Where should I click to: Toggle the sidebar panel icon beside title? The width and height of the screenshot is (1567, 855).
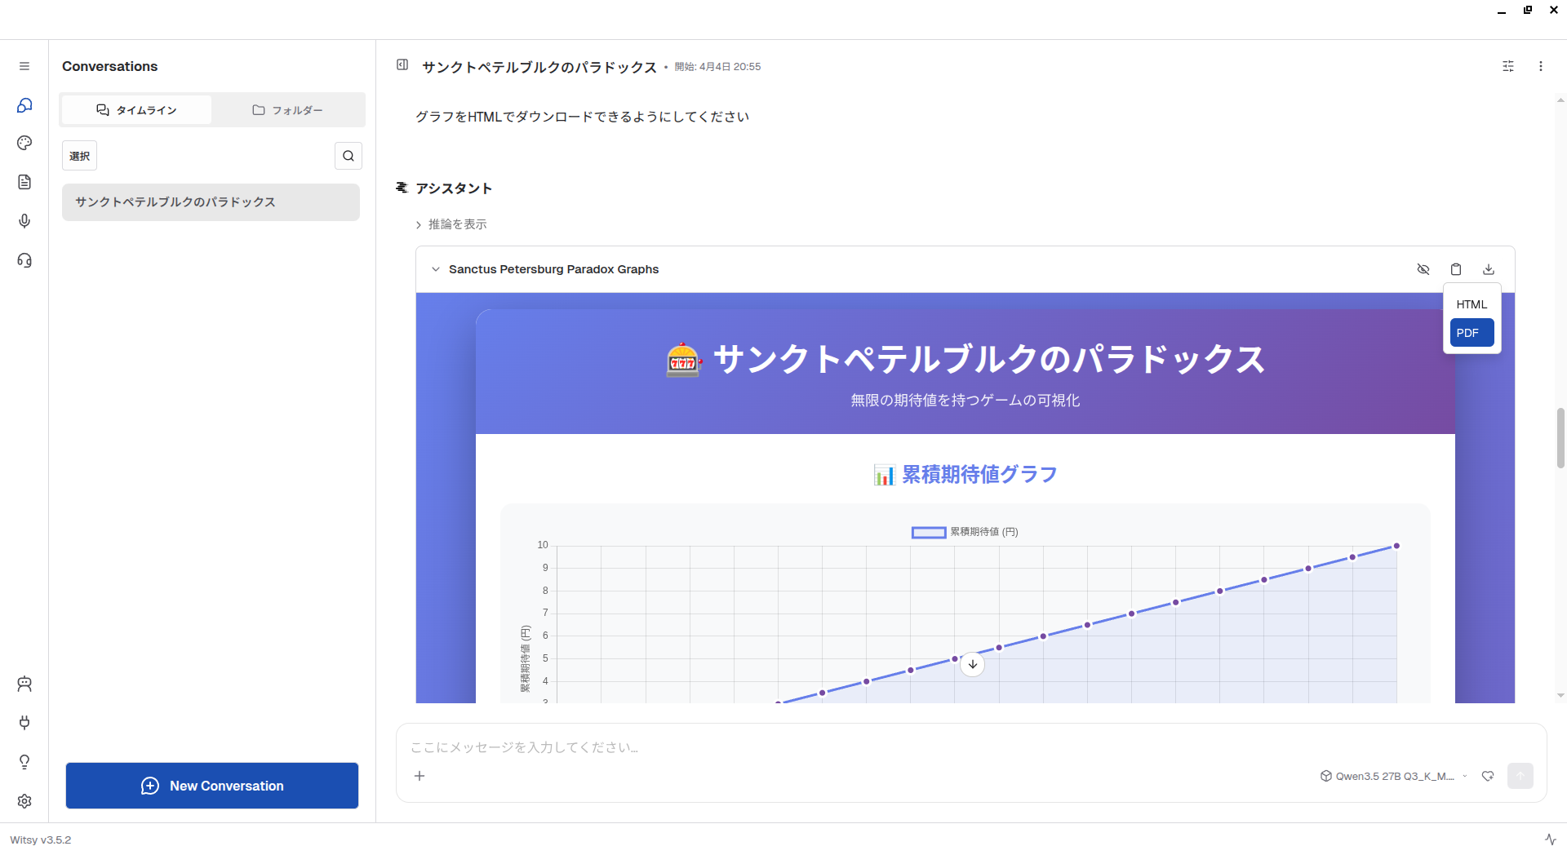402,65
